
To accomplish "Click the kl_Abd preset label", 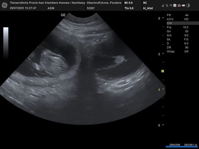I will pyautogui.click(x=147, y=8).
